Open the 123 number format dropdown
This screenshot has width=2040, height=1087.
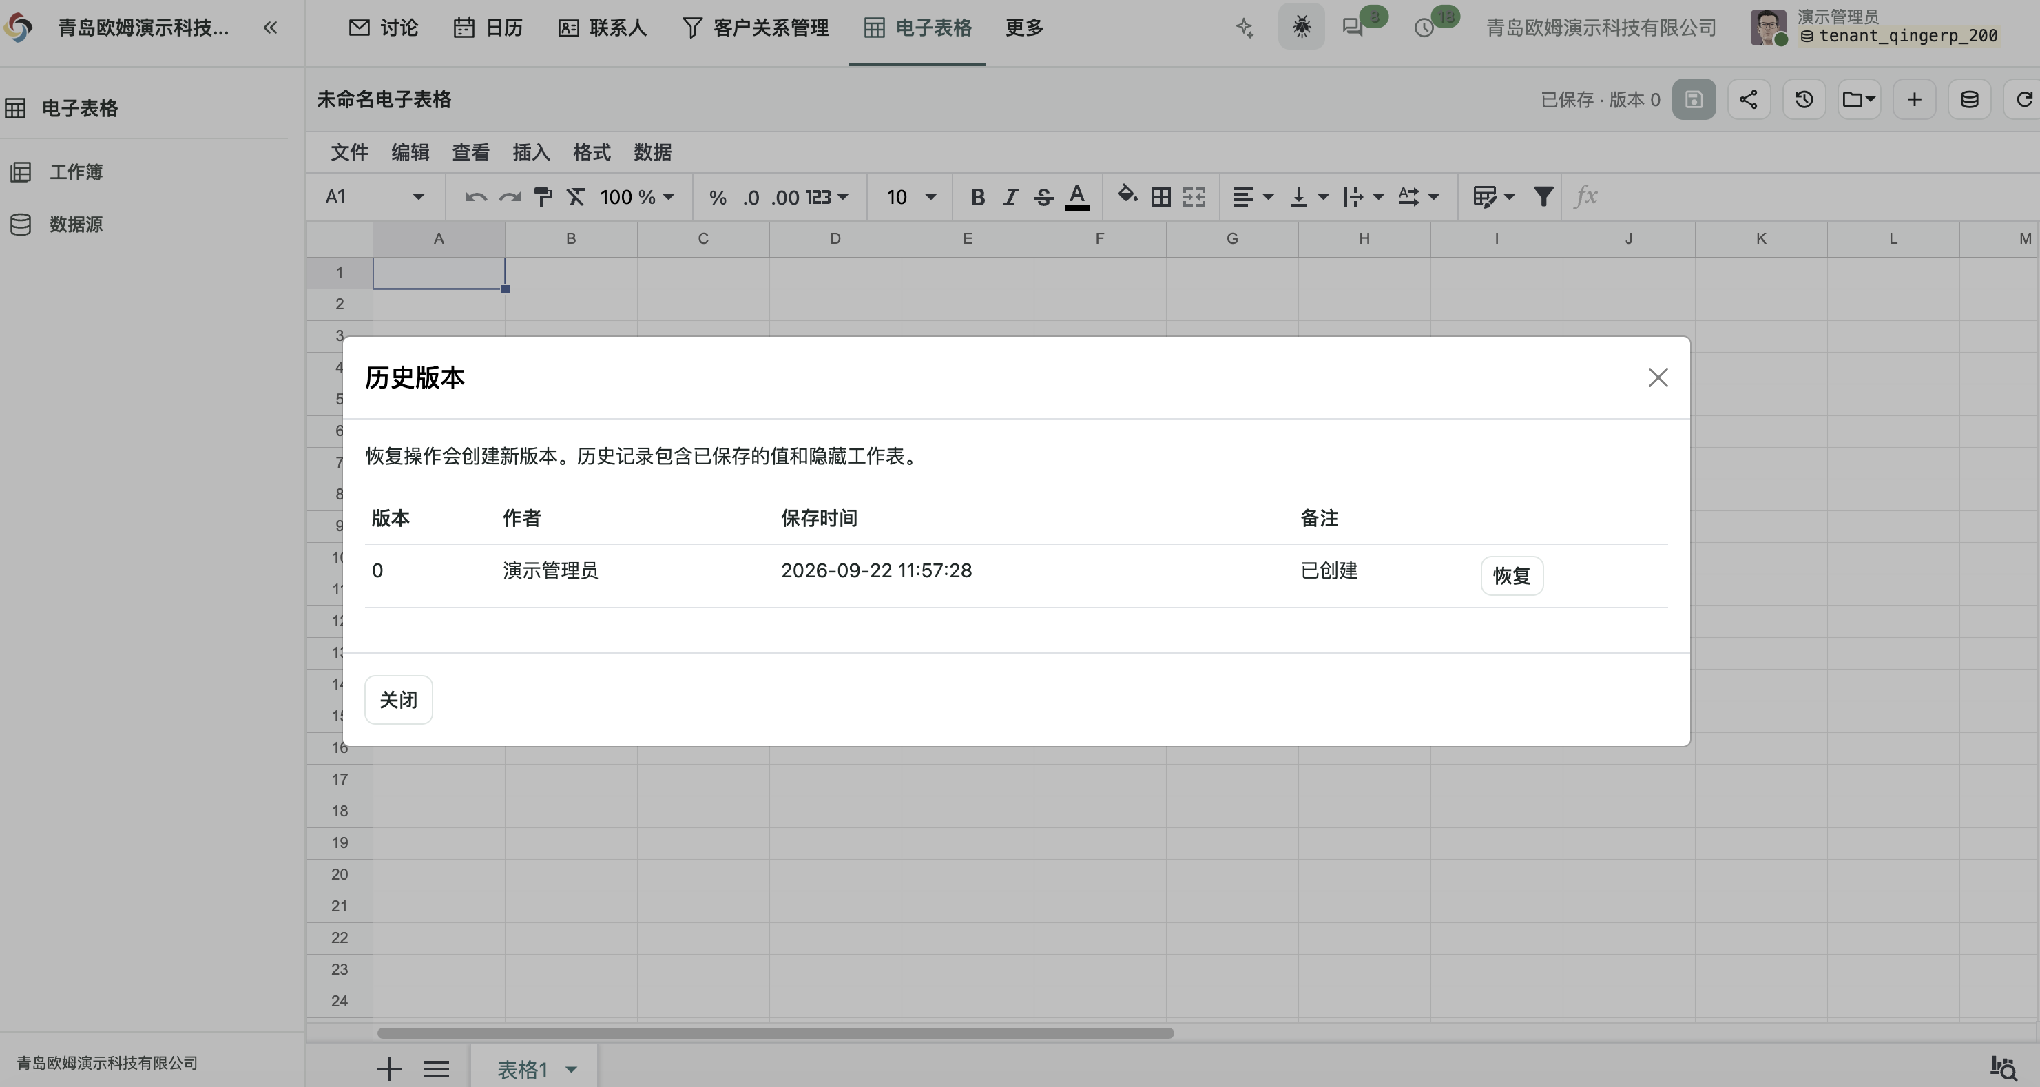pyautogui.click(x=826, y=196)
